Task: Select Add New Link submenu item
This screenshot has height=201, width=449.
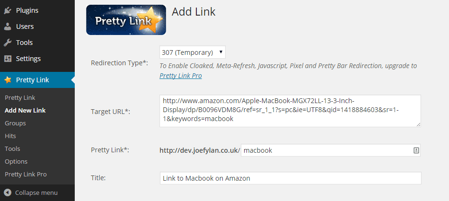Action: coord(25,110)
